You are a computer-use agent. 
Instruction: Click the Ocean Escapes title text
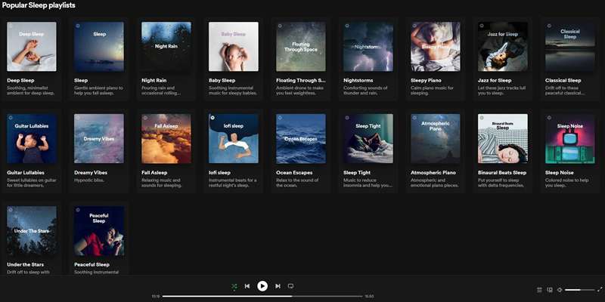[x=294, y=173]
